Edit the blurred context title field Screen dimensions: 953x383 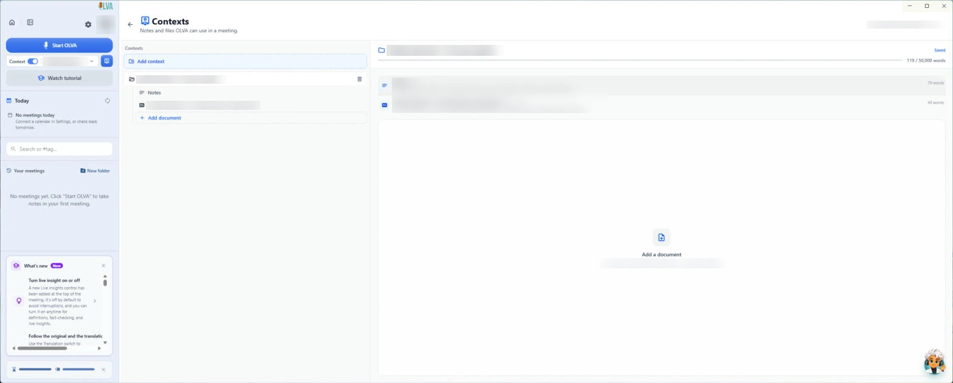(444, 50)
